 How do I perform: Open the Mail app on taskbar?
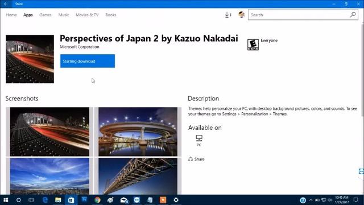point(124,200)
